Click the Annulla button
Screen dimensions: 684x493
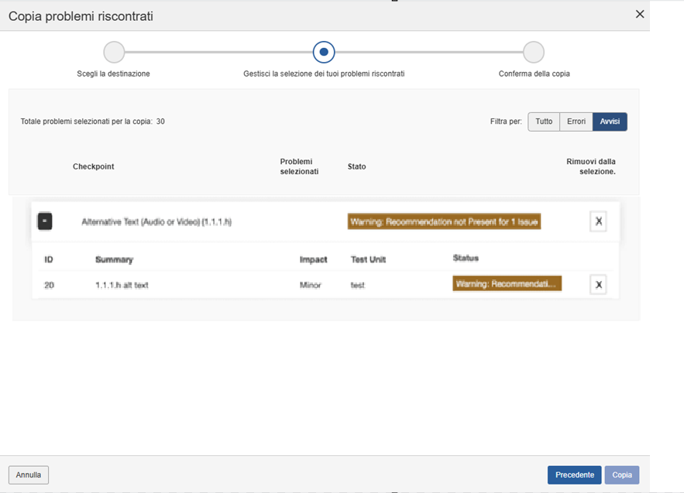(x=29, y=474)
